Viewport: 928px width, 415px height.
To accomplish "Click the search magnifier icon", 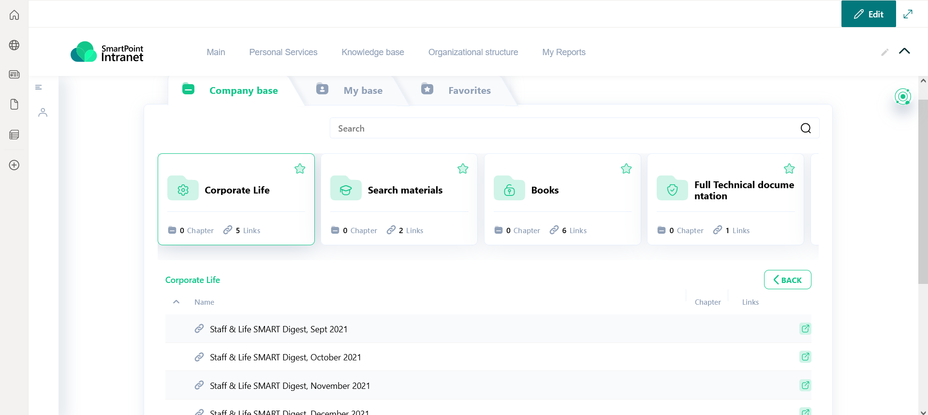I will click(805, 128).
